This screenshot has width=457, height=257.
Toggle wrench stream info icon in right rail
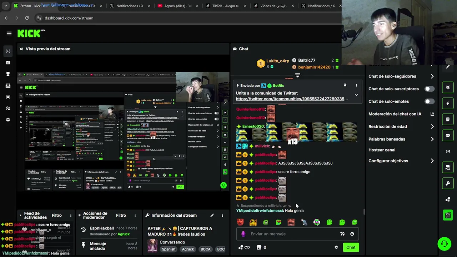(x=448, y=183)
